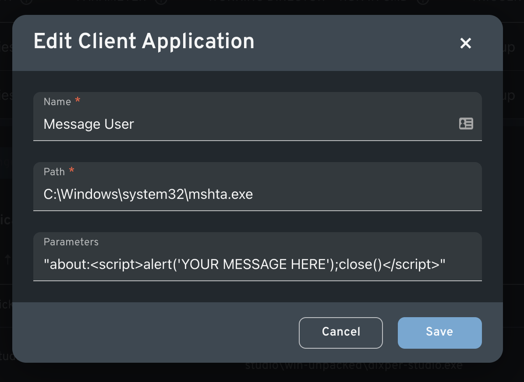Edit the Name field containing Message User
The width and height of the screenshot is (524, 382).
click(x=257, y=116)
